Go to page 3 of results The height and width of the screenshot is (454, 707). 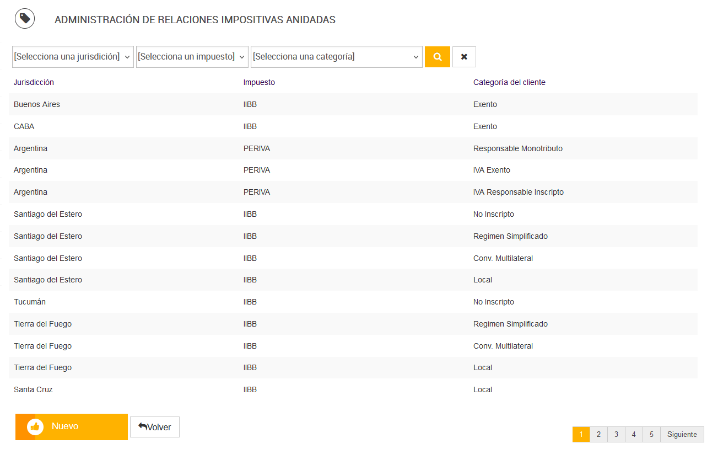pos(616,435)
